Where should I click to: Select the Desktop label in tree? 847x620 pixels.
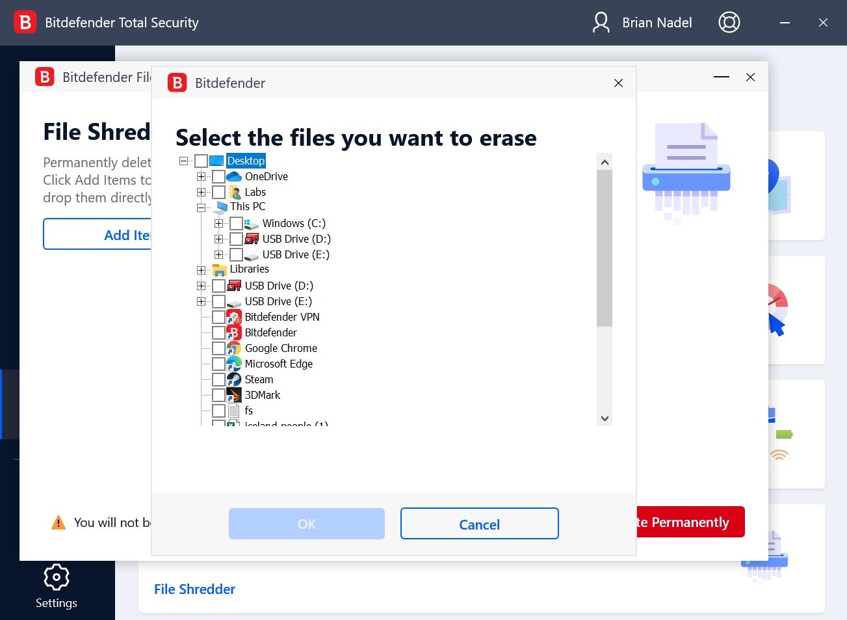(x=246, y=161)
